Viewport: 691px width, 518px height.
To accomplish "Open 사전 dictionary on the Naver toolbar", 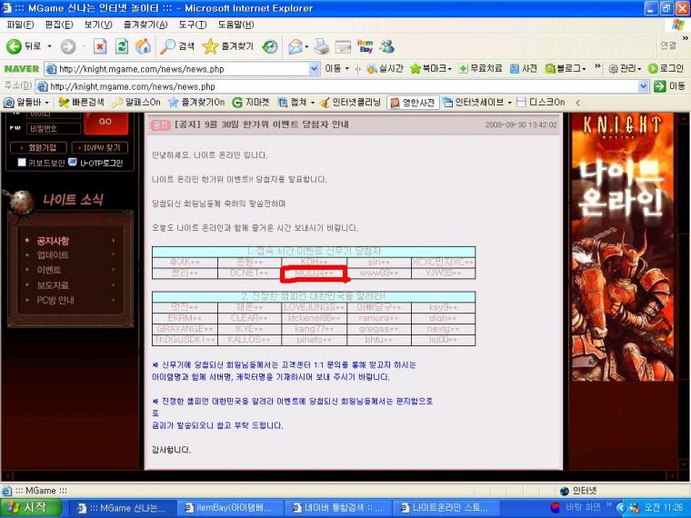I will point(524,69).
